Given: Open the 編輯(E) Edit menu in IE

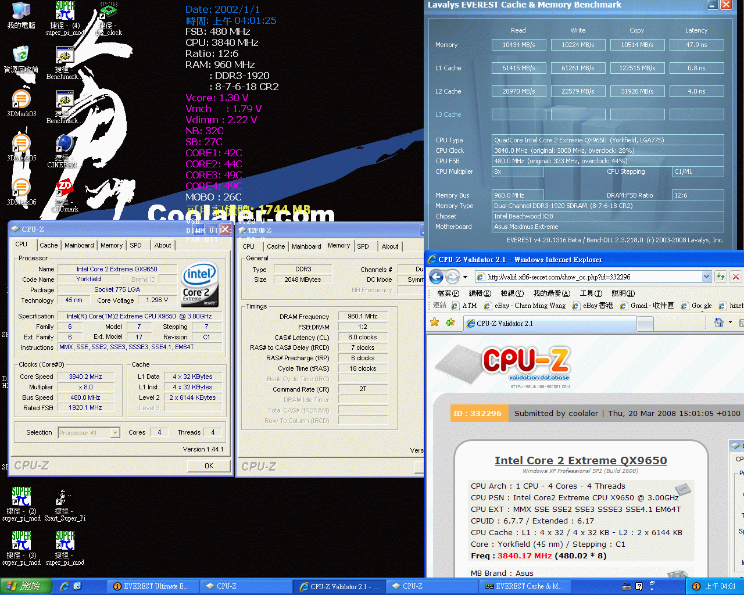Looking at the screenshot, I should pos(480,293).
